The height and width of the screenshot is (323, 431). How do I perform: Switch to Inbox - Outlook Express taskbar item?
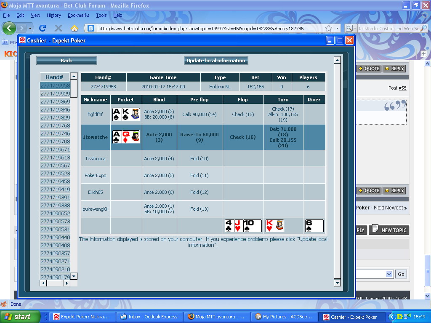tap(149, 317)
